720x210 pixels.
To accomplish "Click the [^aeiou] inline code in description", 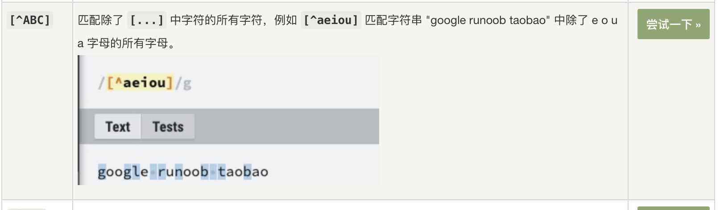I will tap(331, 20).
